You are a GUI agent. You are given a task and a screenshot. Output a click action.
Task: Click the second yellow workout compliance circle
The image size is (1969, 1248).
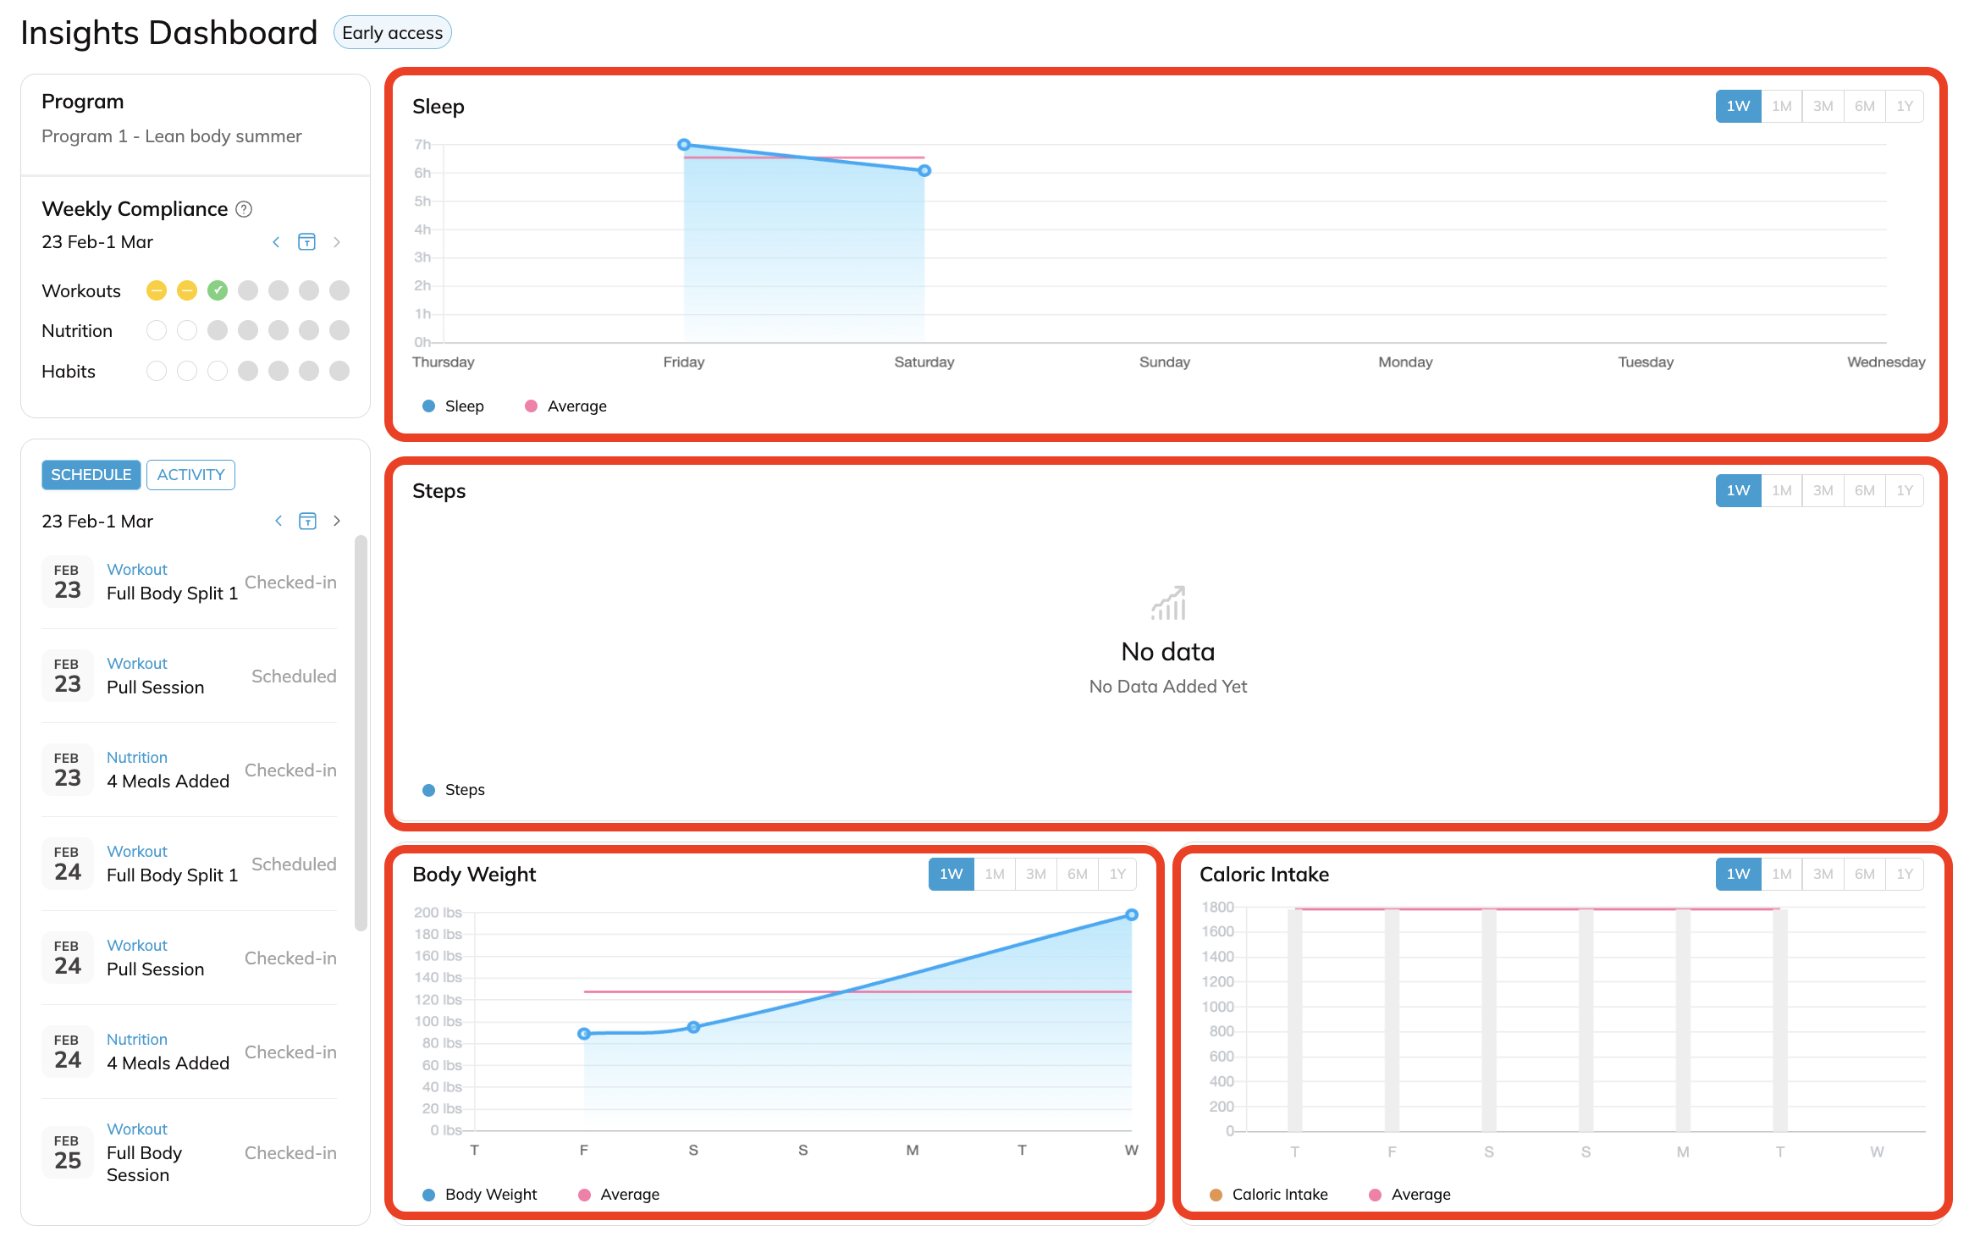tap(187, 290)
